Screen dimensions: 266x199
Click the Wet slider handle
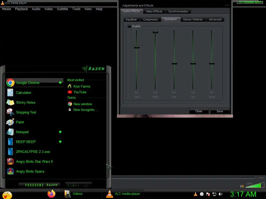(174, 63)
